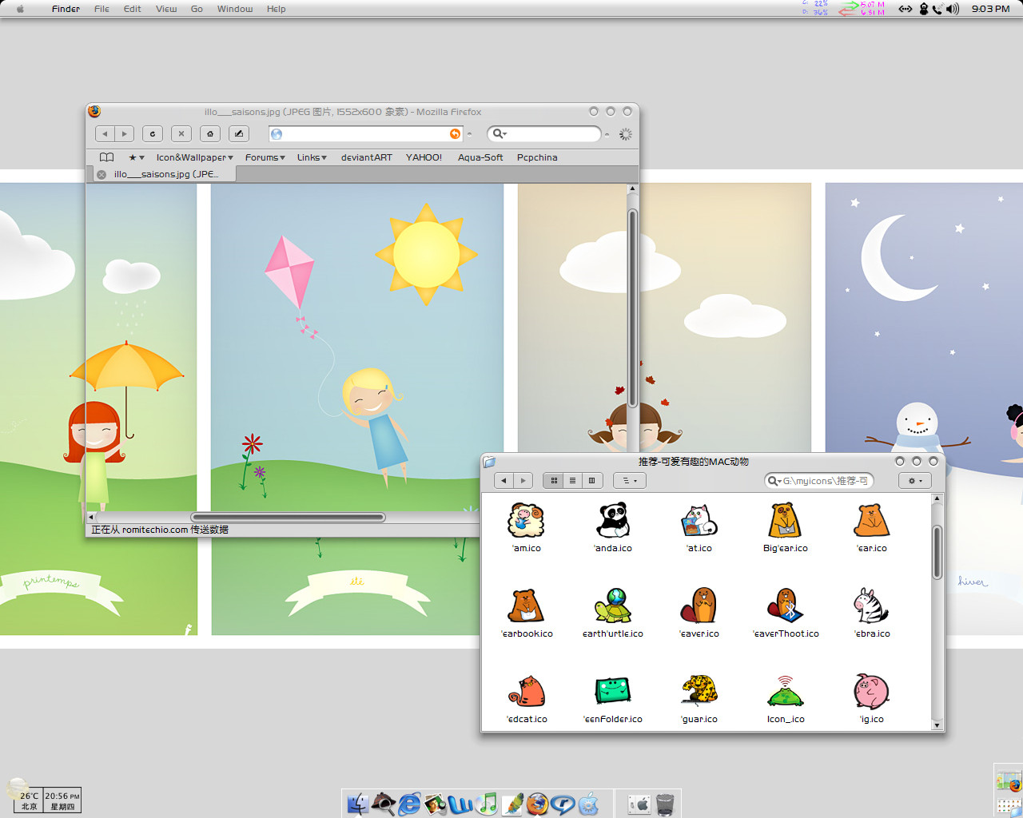
Task: Close the illo___saisons.jpg tab
Action: 102,174
